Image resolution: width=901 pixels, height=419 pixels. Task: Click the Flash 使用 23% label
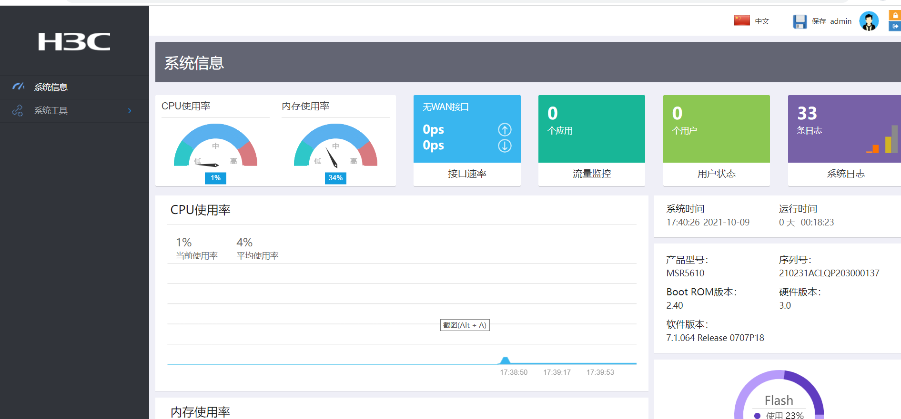784,415
